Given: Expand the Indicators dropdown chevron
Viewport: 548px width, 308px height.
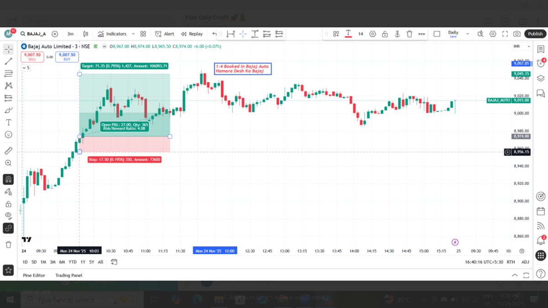Looking at the screenshot, I should click(x=133, y=33).
